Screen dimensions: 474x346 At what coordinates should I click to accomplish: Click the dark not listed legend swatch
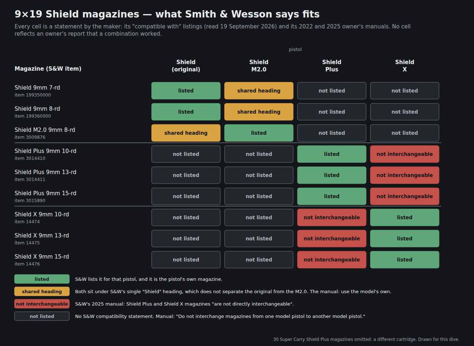coord(42,316)
